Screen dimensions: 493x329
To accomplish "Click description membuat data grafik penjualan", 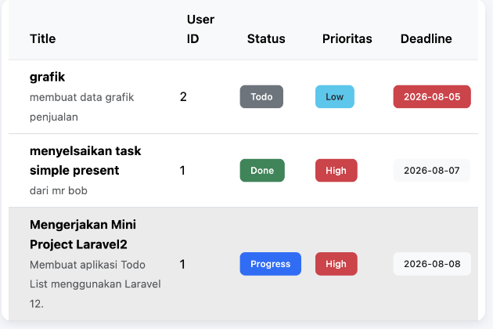I will click(x=81, y=107).
